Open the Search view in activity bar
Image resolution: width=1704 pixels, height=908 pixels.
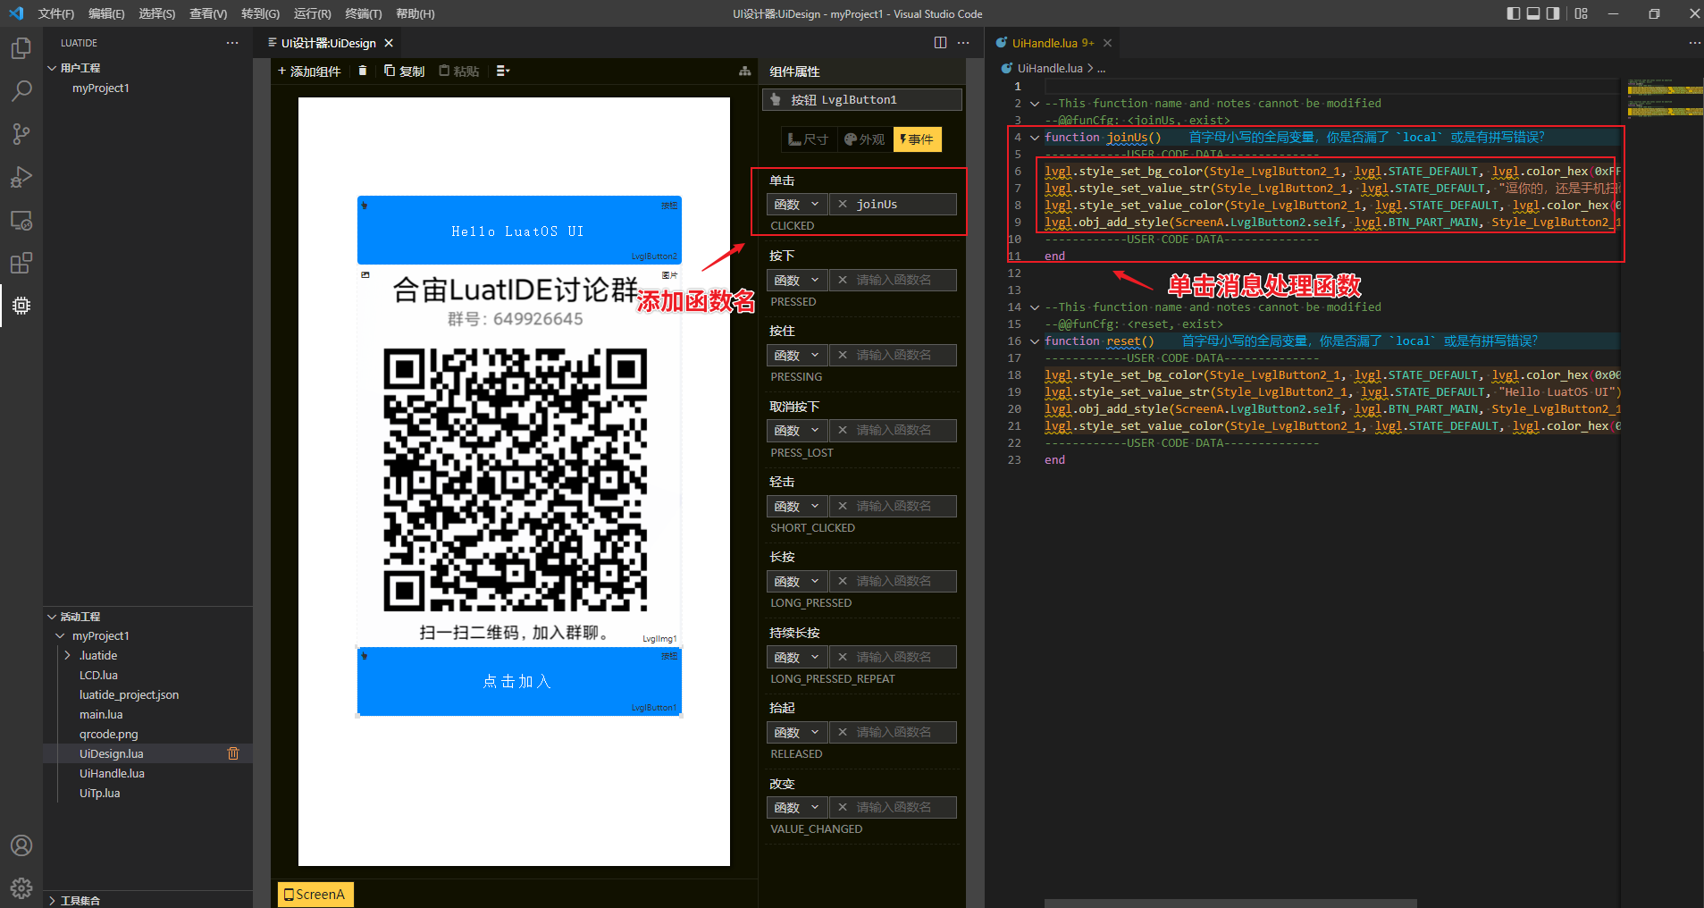tap(21, 90)
